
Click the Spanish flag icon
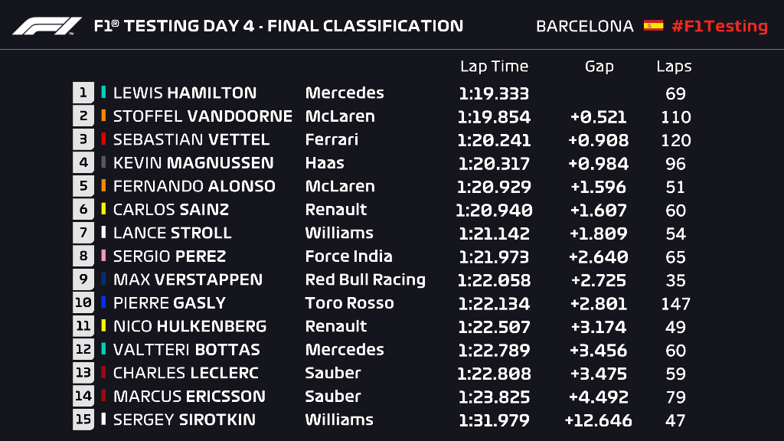(653, 25)
